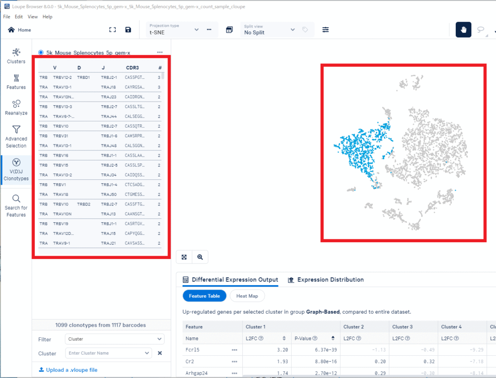Screen dimensions: 496x378
Task: Expand the Filter Cluster dropdown
Action: (x=115, y=339)
